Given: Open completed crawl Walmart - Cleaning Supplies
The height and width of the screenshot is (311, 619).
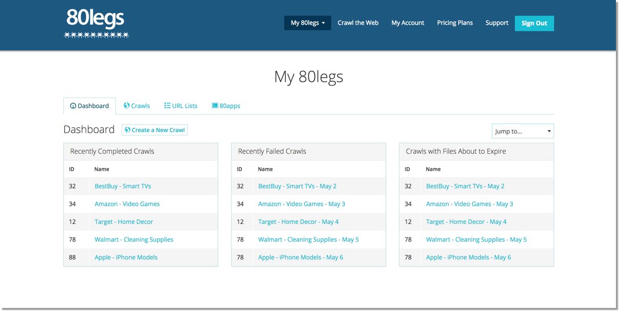Looking at the screenshot, I should [134, 240].
